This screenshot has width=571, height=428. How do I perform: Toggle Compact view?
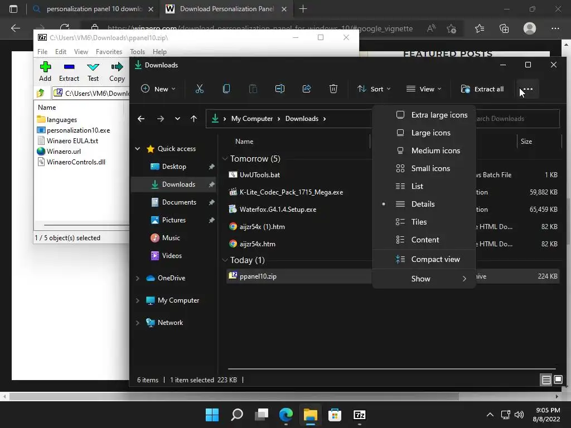[424, 260]
